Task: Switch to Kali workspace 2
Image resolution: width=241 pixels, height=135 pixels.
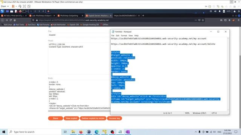Action: click(35, 11)
